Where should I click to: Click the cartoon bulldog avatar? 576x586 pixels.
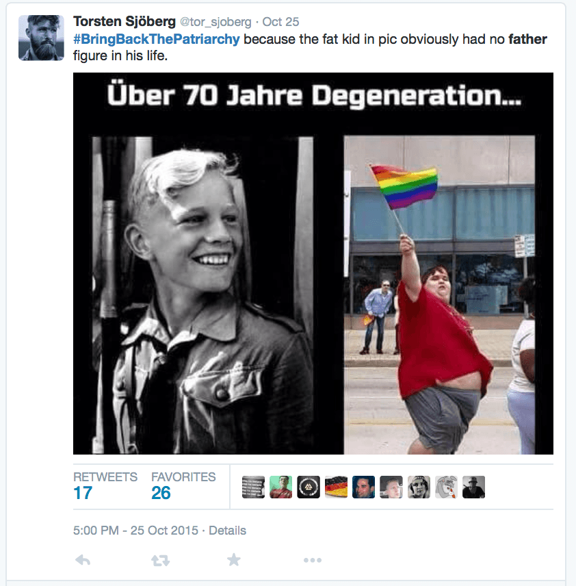(x=446, y=487)
